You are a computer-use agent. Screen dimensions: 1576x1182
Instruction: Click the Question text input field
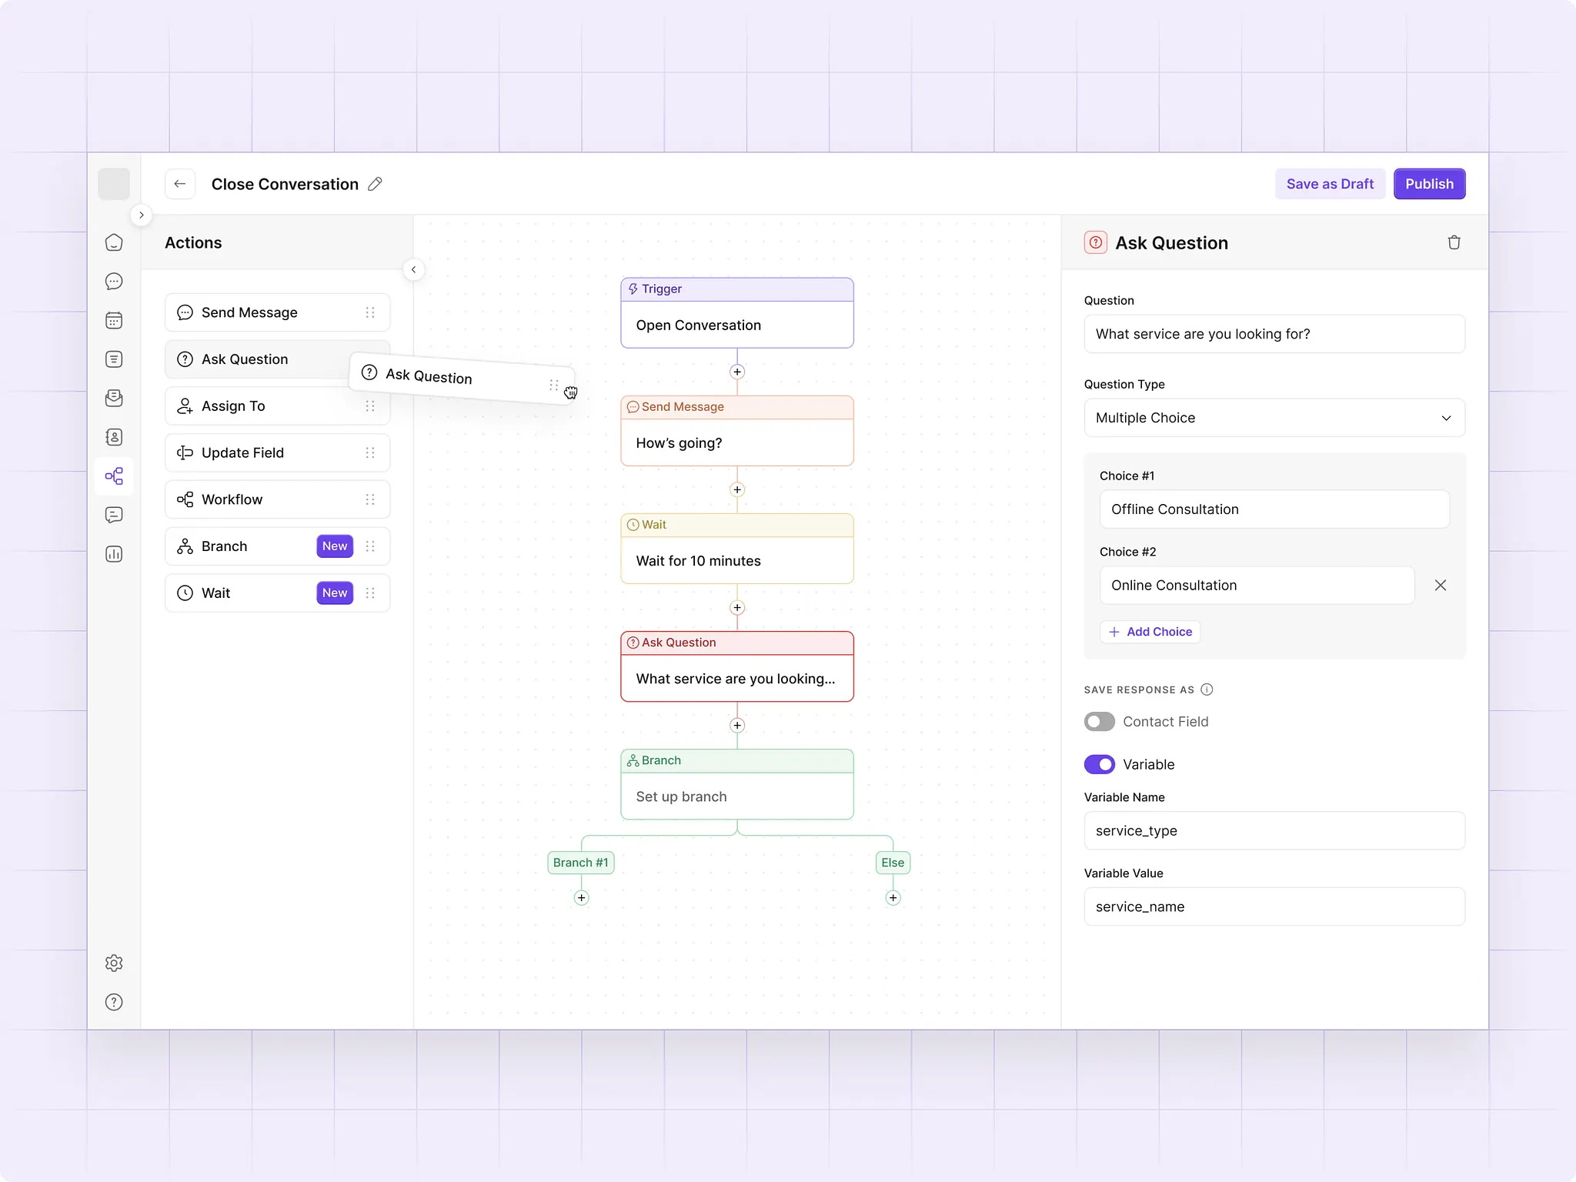(1274, 334)
